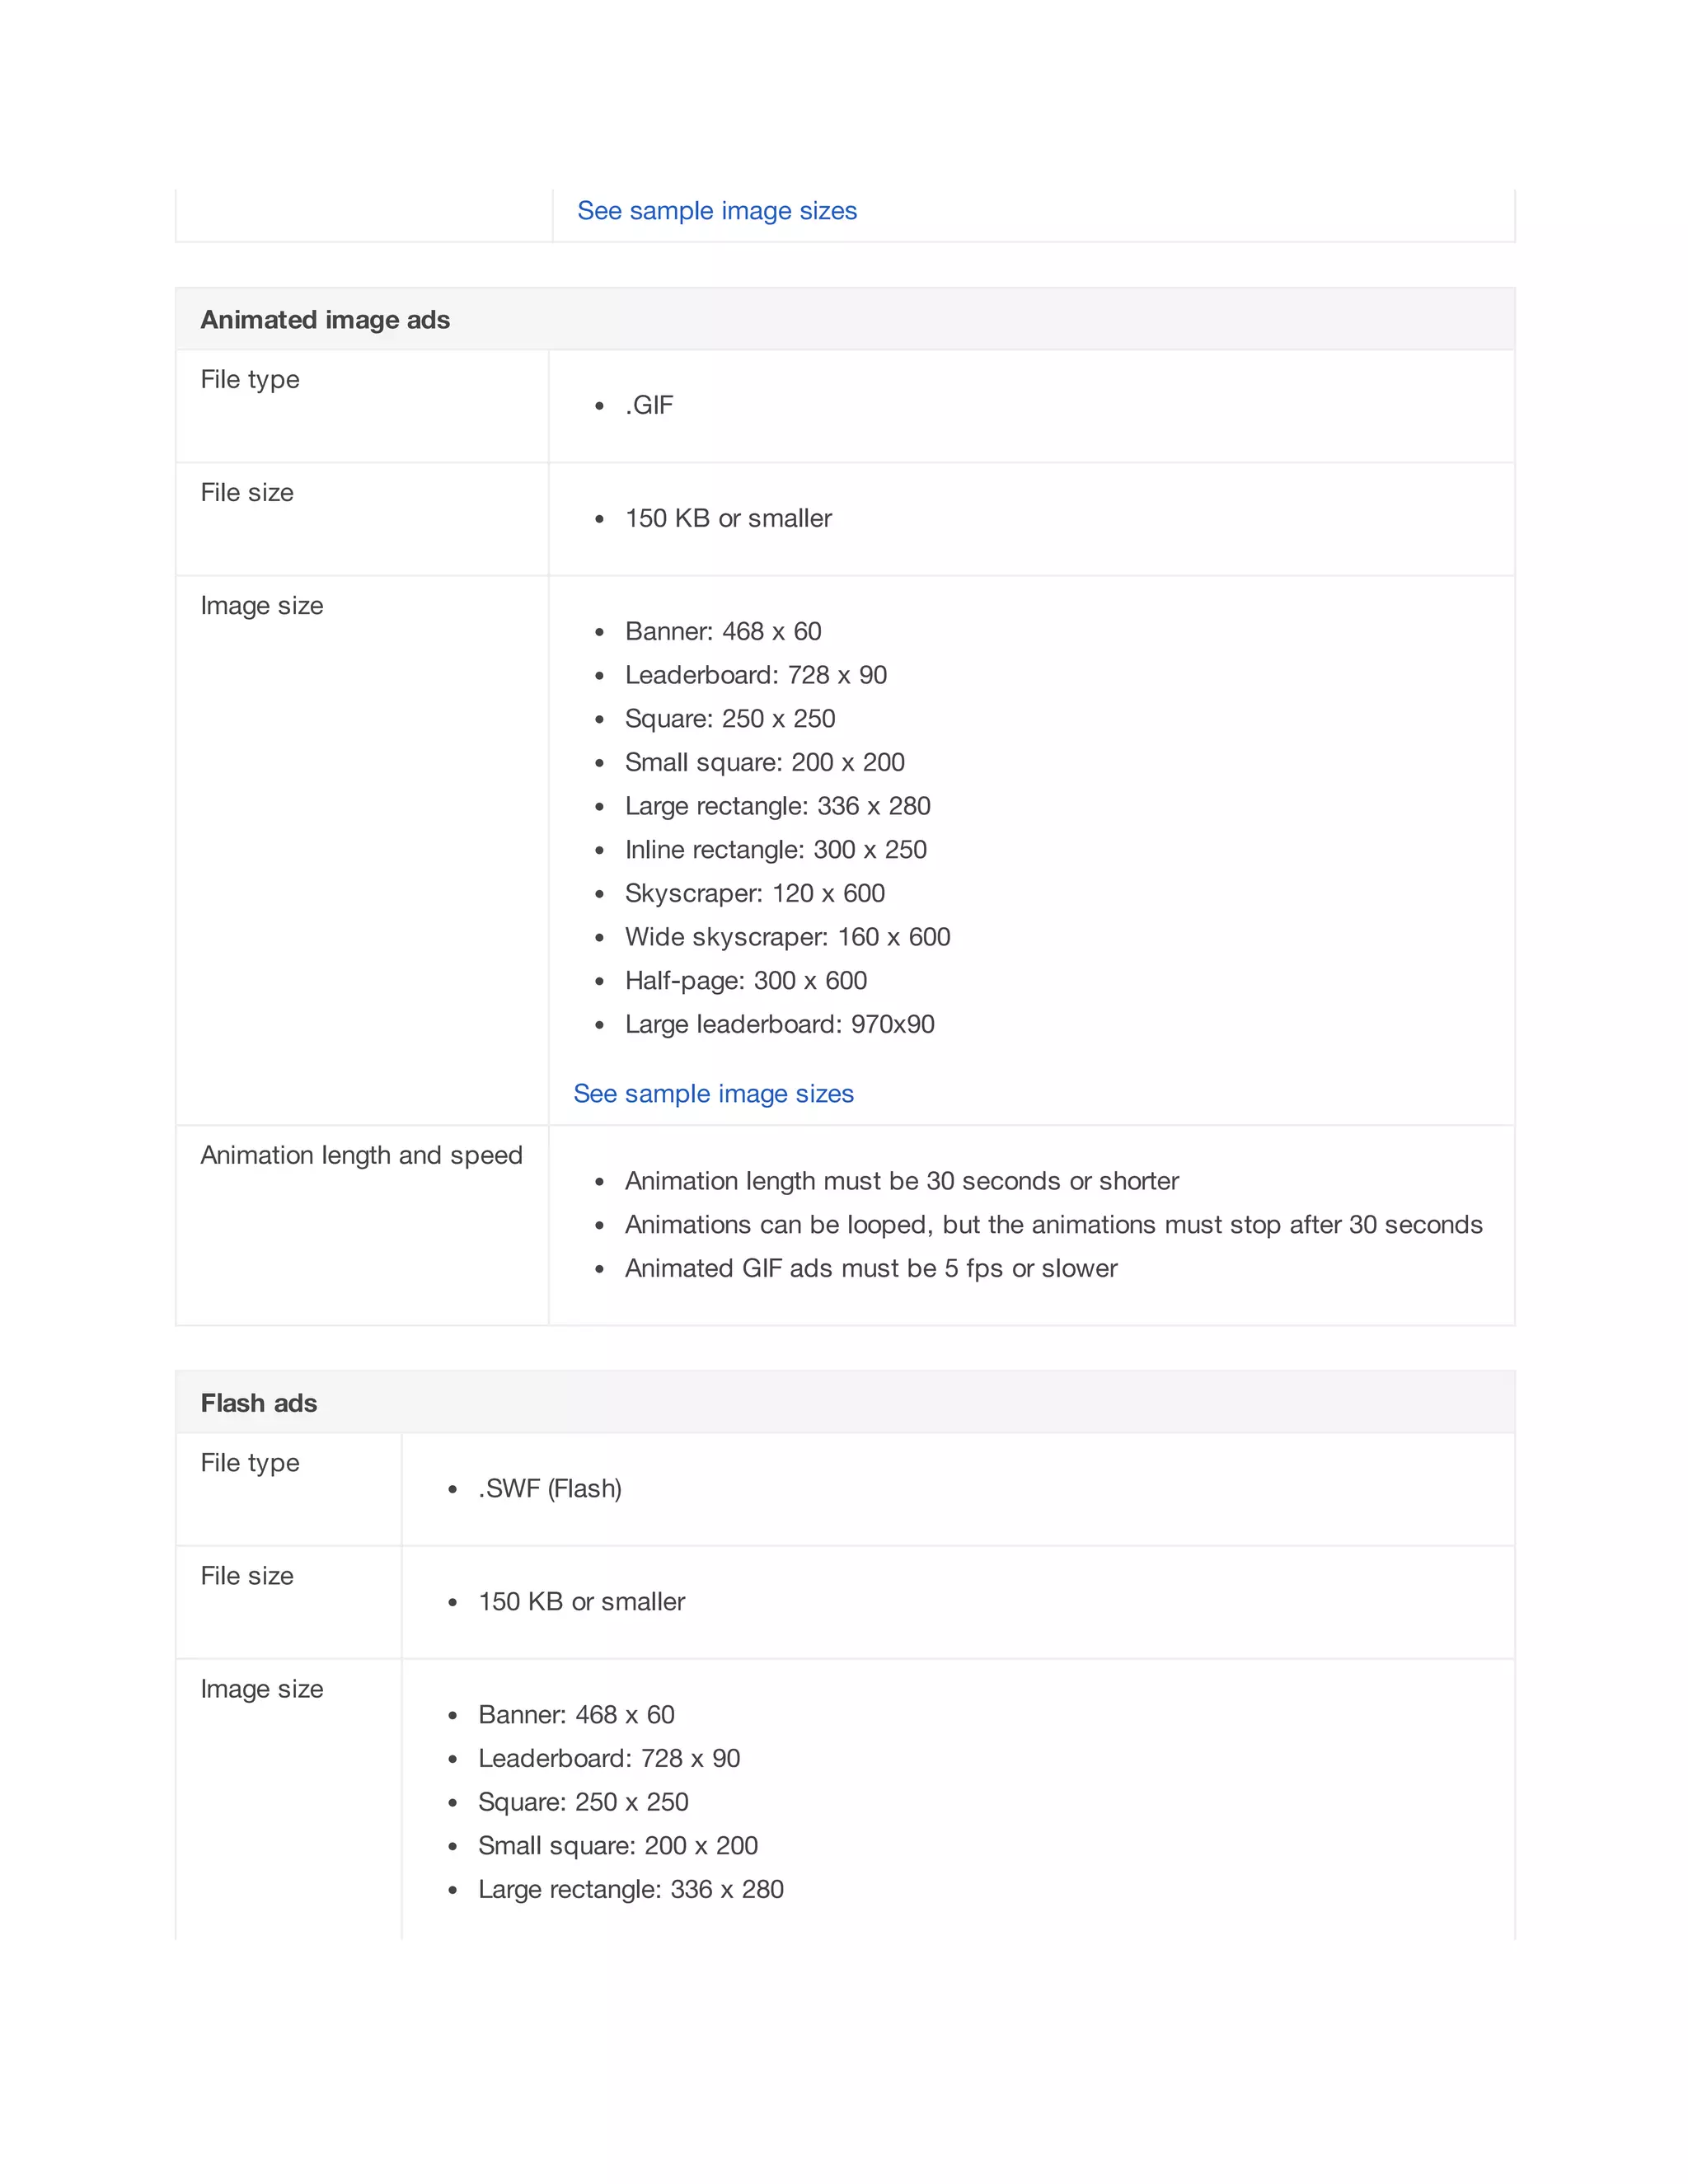
Task: Click the Large leaderboard: 970x90 item
Action: (x=779, y=1024)
